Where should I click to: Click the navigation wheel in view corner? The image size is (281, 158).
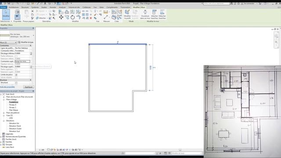click(x=276, y=36)
